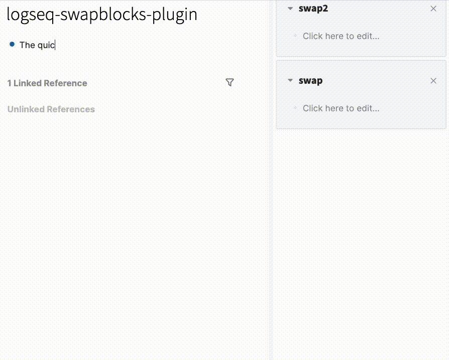Click 'Click here to edit...' in swap

coord(341,108)
